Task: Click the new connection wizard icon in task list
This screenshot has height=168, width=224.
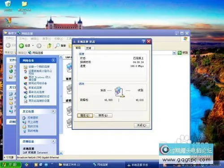Action: [x=26, y=67]
